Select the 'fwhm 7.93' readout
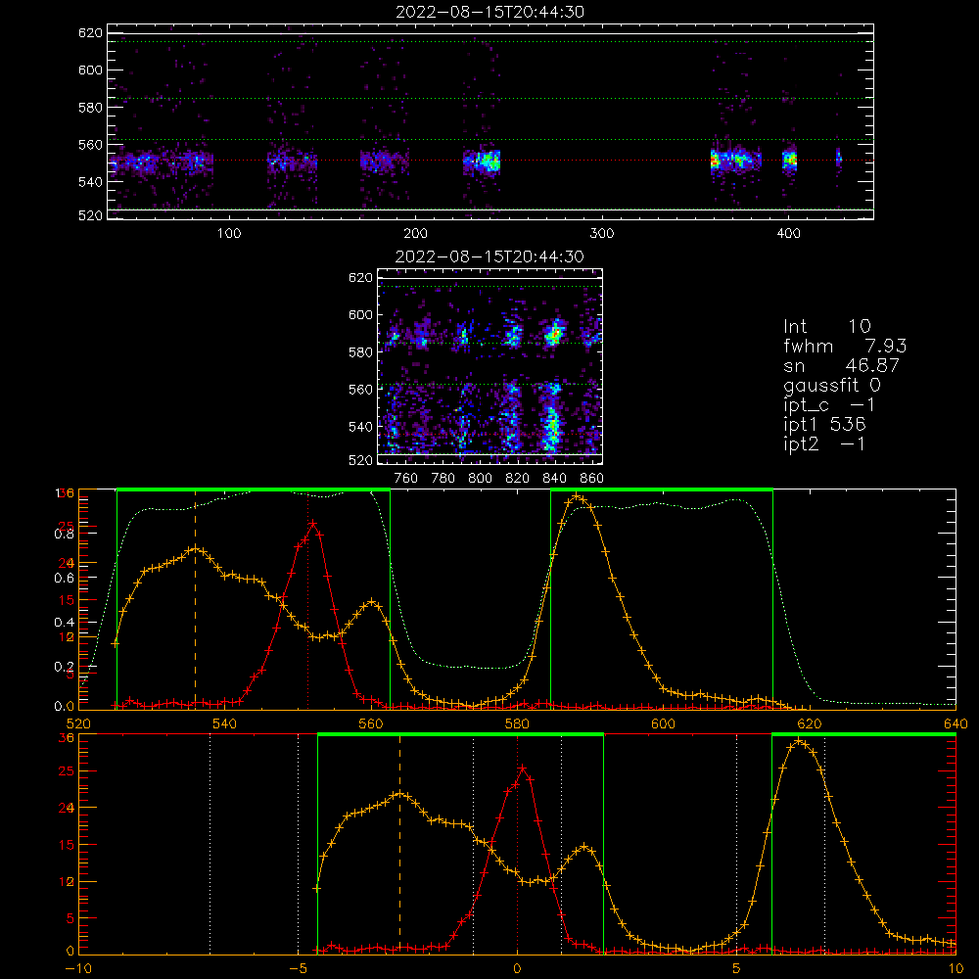This screenshot has height=979, width=979. tap(845, 347)
